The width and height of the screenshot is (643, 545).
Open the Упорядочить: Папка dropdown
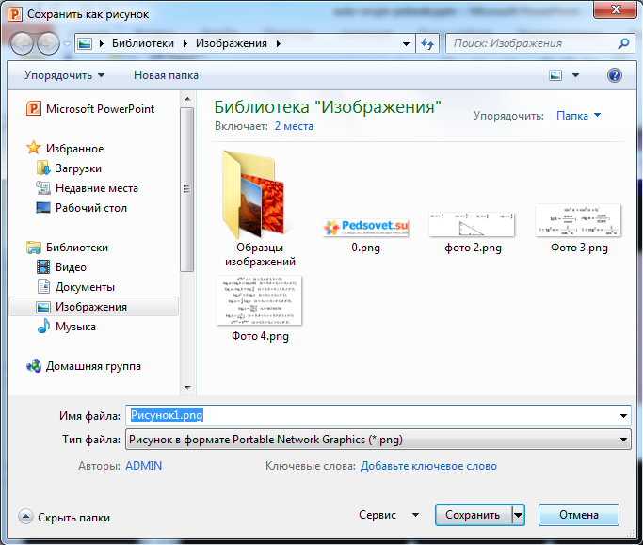click(x=578, y=116)
